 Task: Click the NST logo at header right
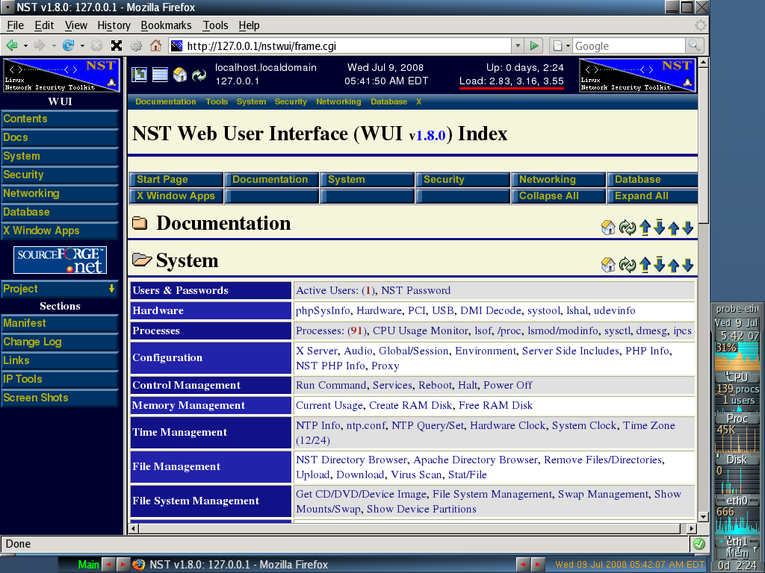click(637, 75)
